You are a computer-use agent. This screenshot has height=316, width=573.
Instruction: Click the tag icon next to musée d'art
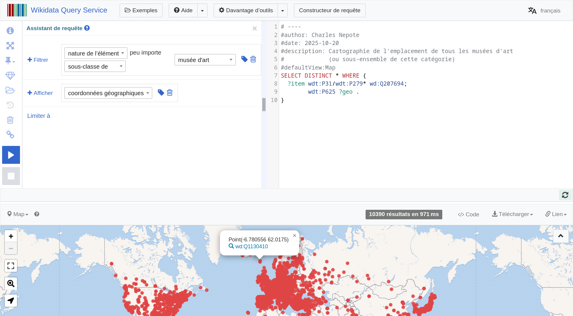tap(244, 59)
